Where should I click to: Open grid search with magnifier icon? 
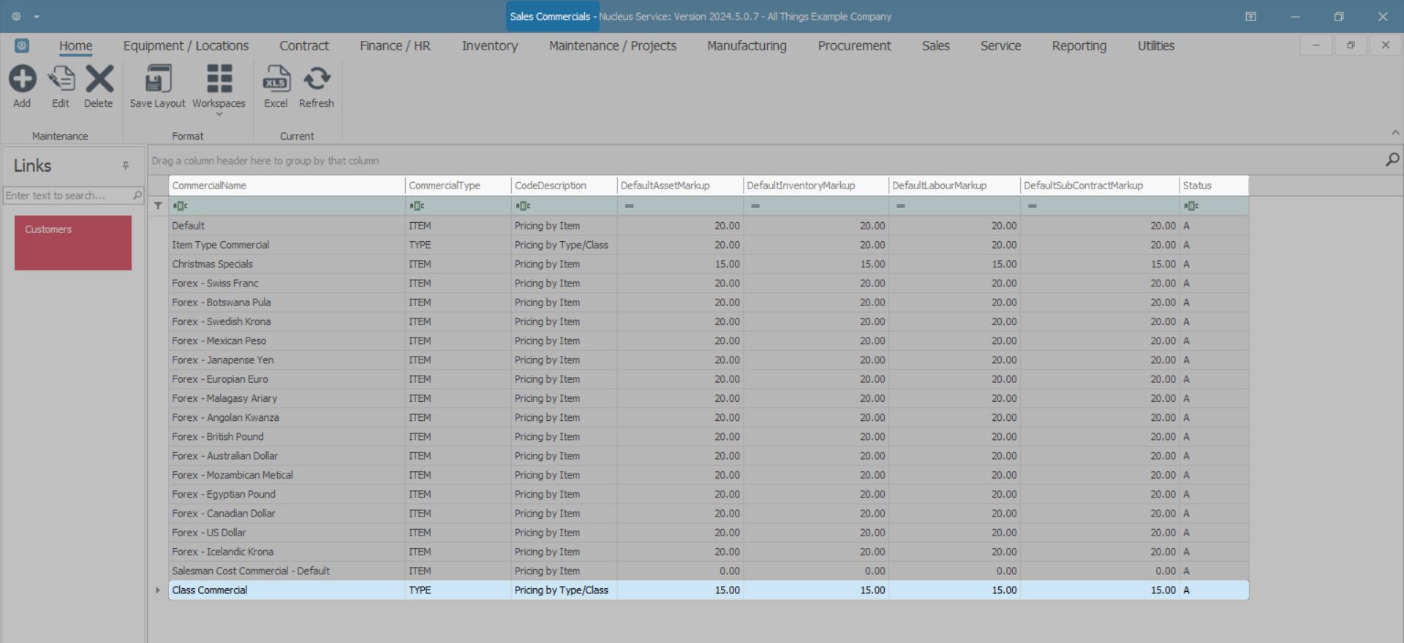(x=1392, y=159)
